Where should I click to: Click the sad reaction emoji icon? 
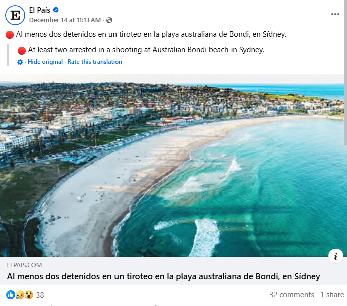[19, 295]
